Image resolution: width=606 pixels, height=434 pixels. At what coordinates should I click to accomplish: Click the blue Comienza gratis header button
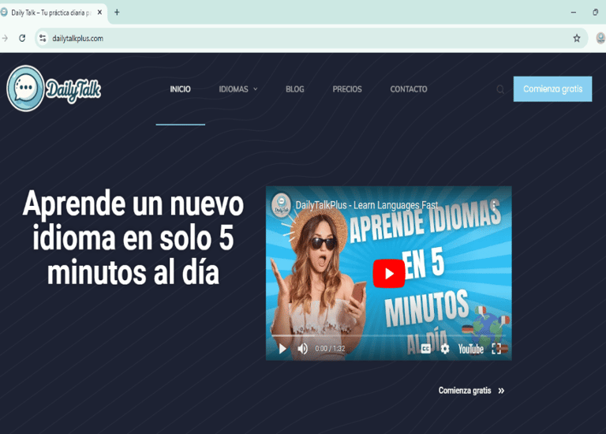click(552, 89)
